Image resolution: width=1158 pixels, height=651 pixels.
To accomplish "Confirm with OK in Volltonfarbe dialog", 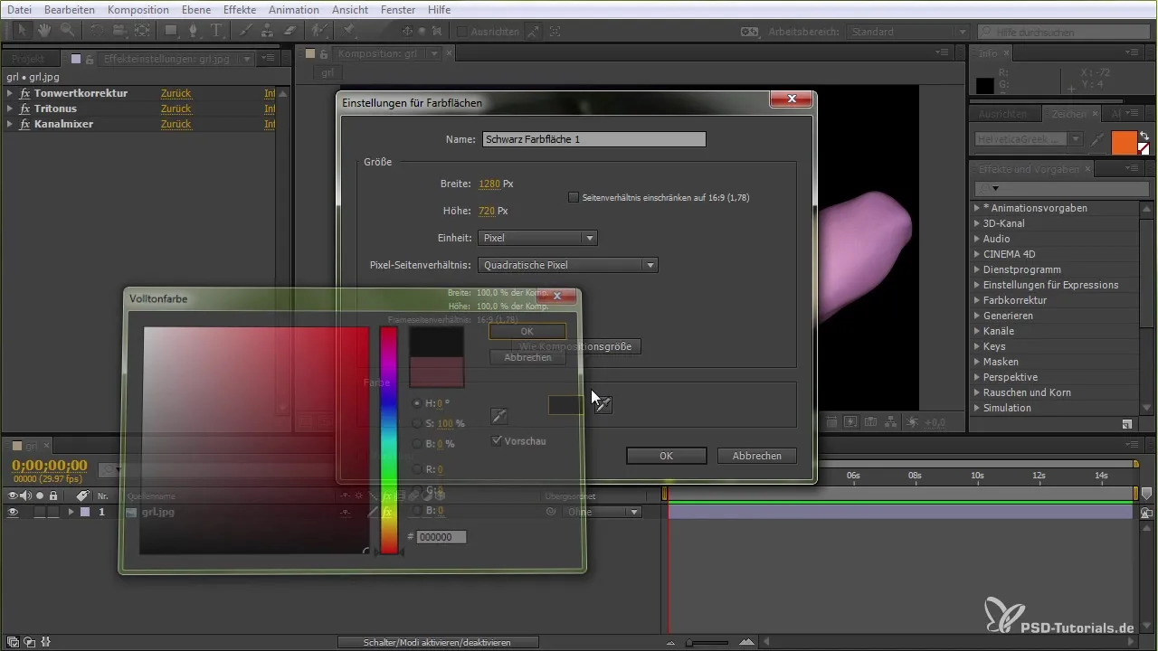I will click(527, 332).
